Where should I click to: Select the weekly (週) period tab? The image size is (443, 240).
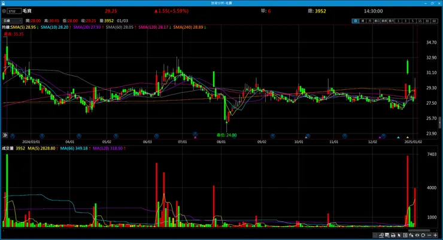[x=363, y=21]
